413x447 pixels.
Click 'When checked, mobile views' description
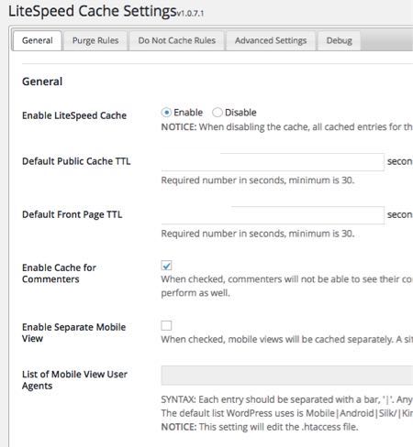click(x=286, y=339)
